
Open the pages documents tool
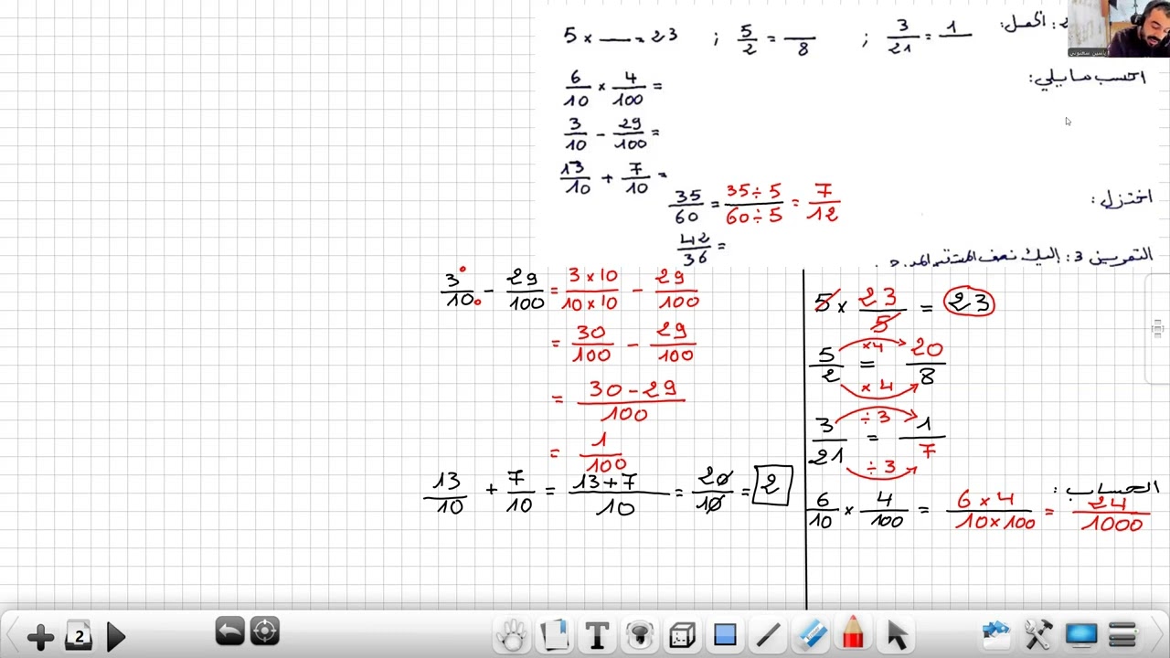click(x=554, y=634)
